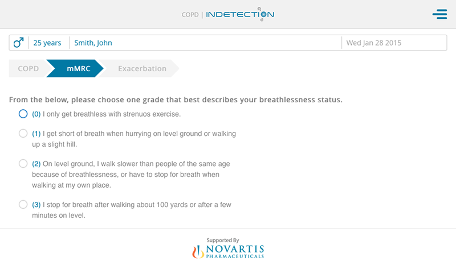Open the hamburger menu icon
This screenshot has height=273, width=456.
coord(439,14)
